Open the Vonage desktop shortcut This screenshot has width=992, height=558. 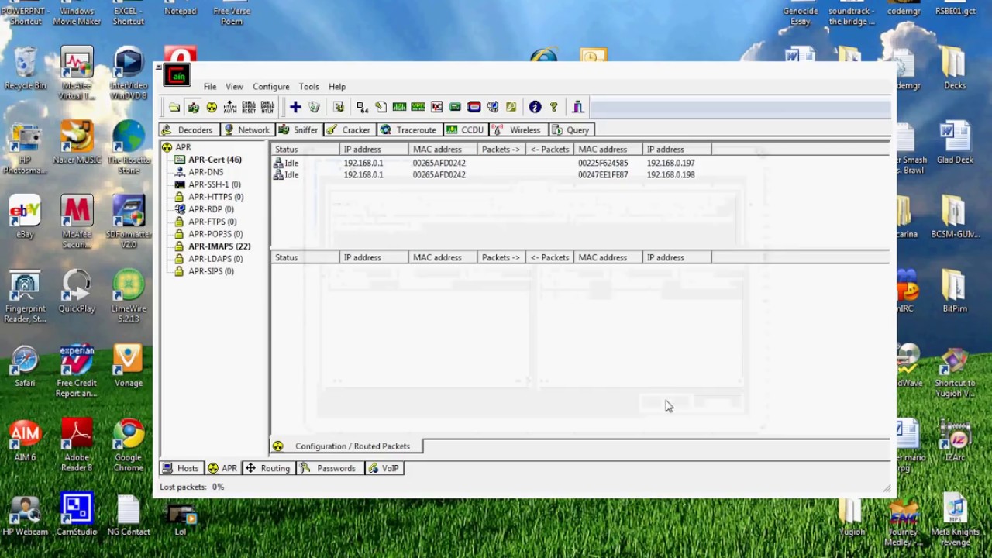tap(129, 366)
